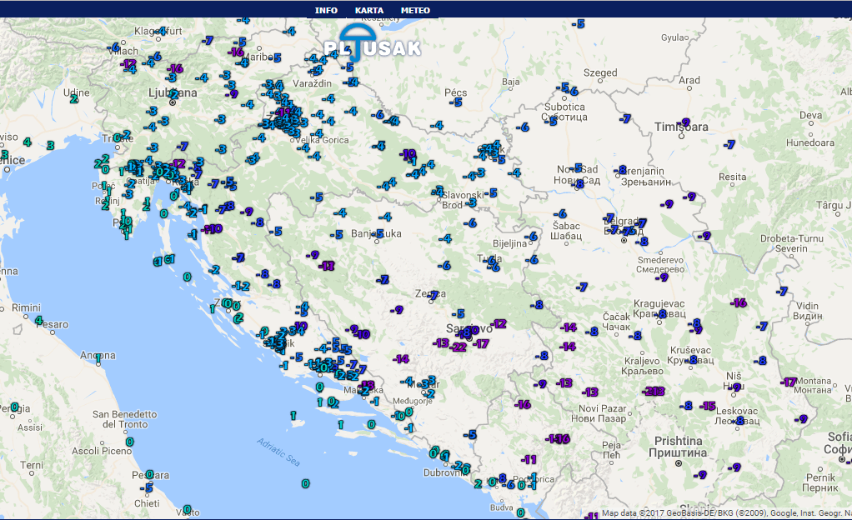
Task: Click the -8 marker east of Novi Sad
Action: 621,170
